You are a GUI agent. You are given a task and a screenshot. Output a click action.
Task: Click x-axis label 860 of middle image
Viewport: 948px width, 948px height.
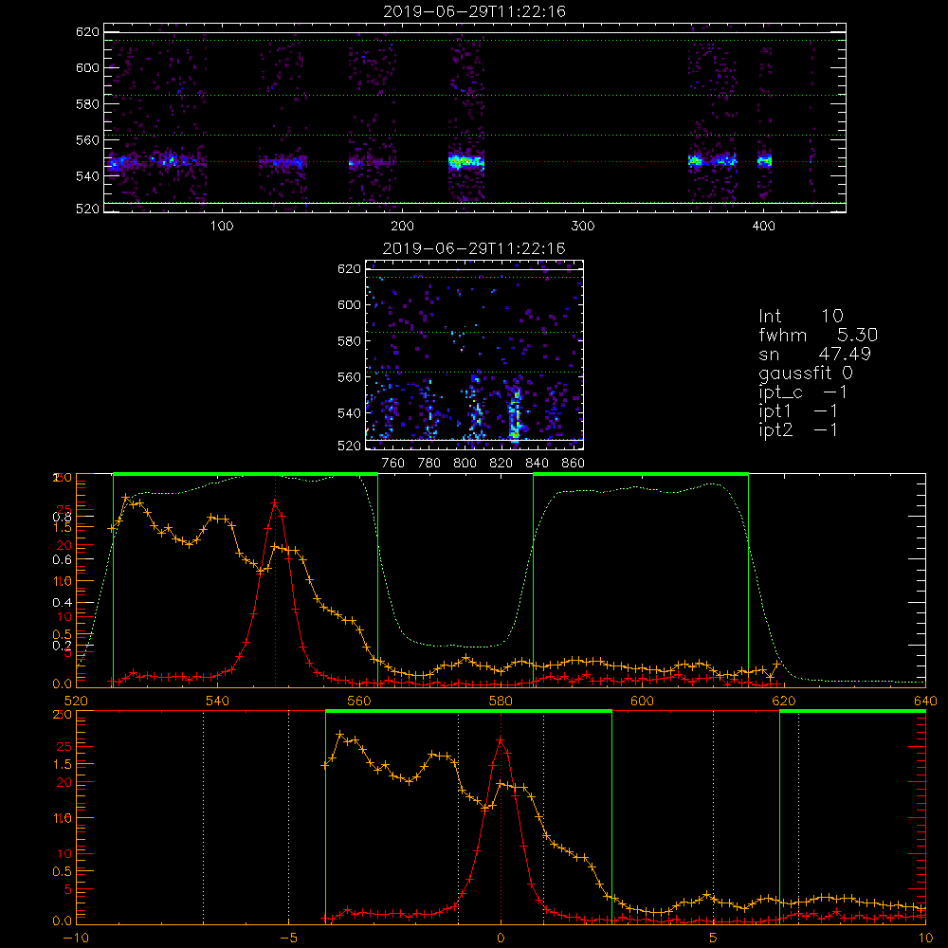pos(574,464)
